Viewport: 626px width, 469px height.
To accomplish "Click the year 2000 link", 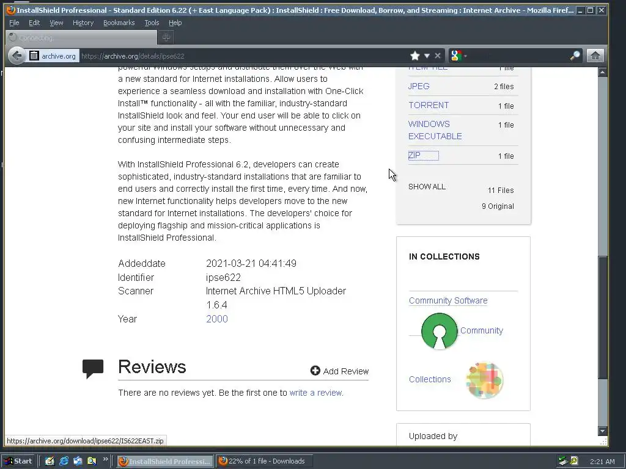I will point(217,319).
